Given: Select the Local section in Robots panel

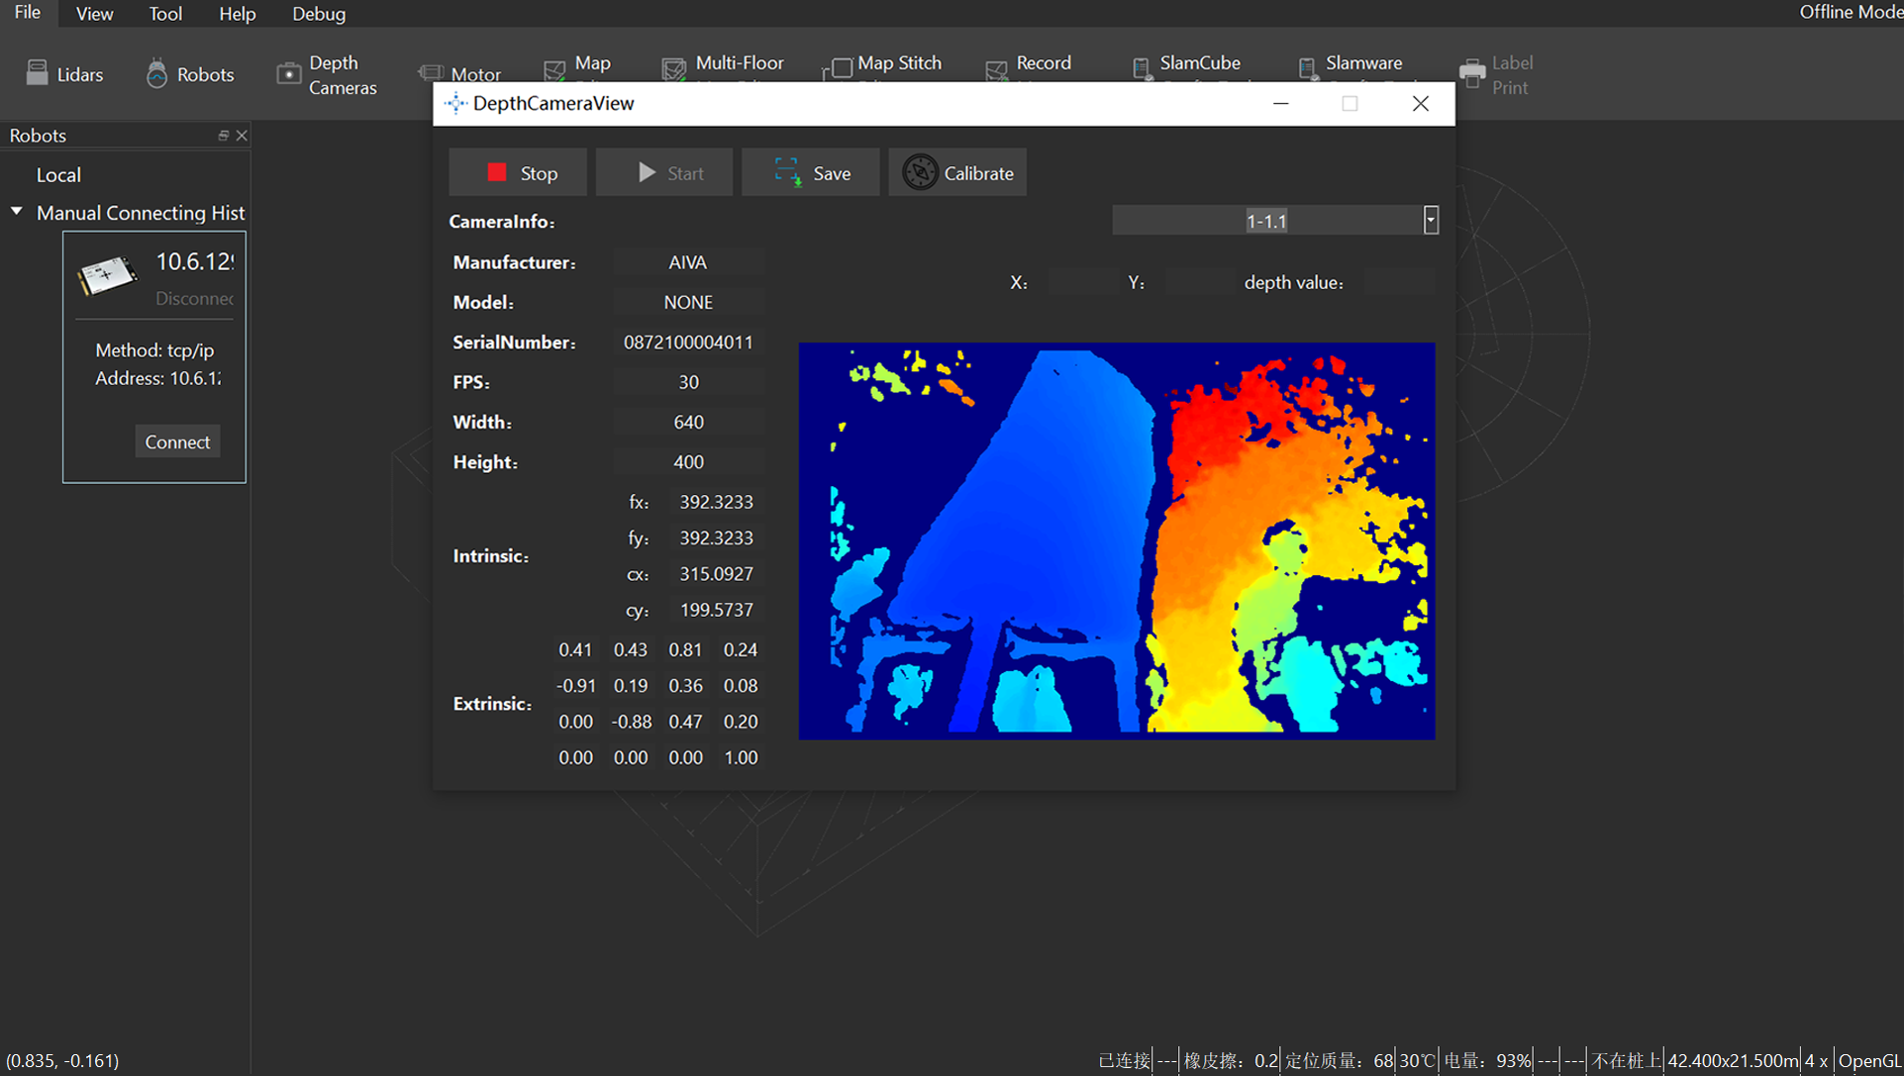Looking at the screenshot, I should [58, 174].
